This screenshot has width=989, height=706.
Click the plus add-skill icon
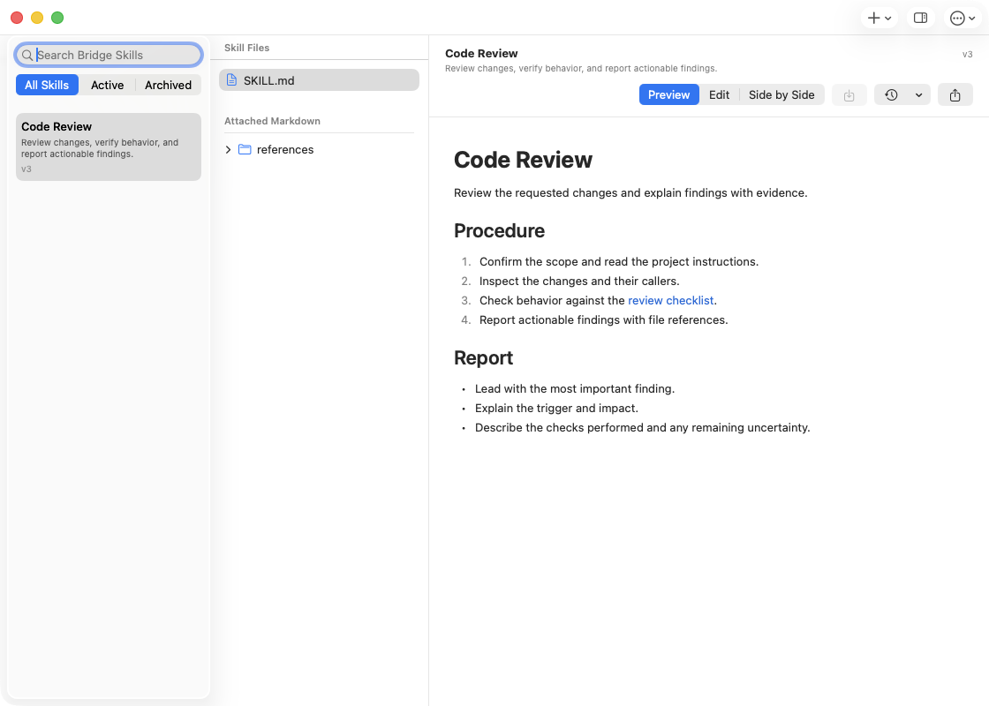pyautogui.click(x=873, y=18)
